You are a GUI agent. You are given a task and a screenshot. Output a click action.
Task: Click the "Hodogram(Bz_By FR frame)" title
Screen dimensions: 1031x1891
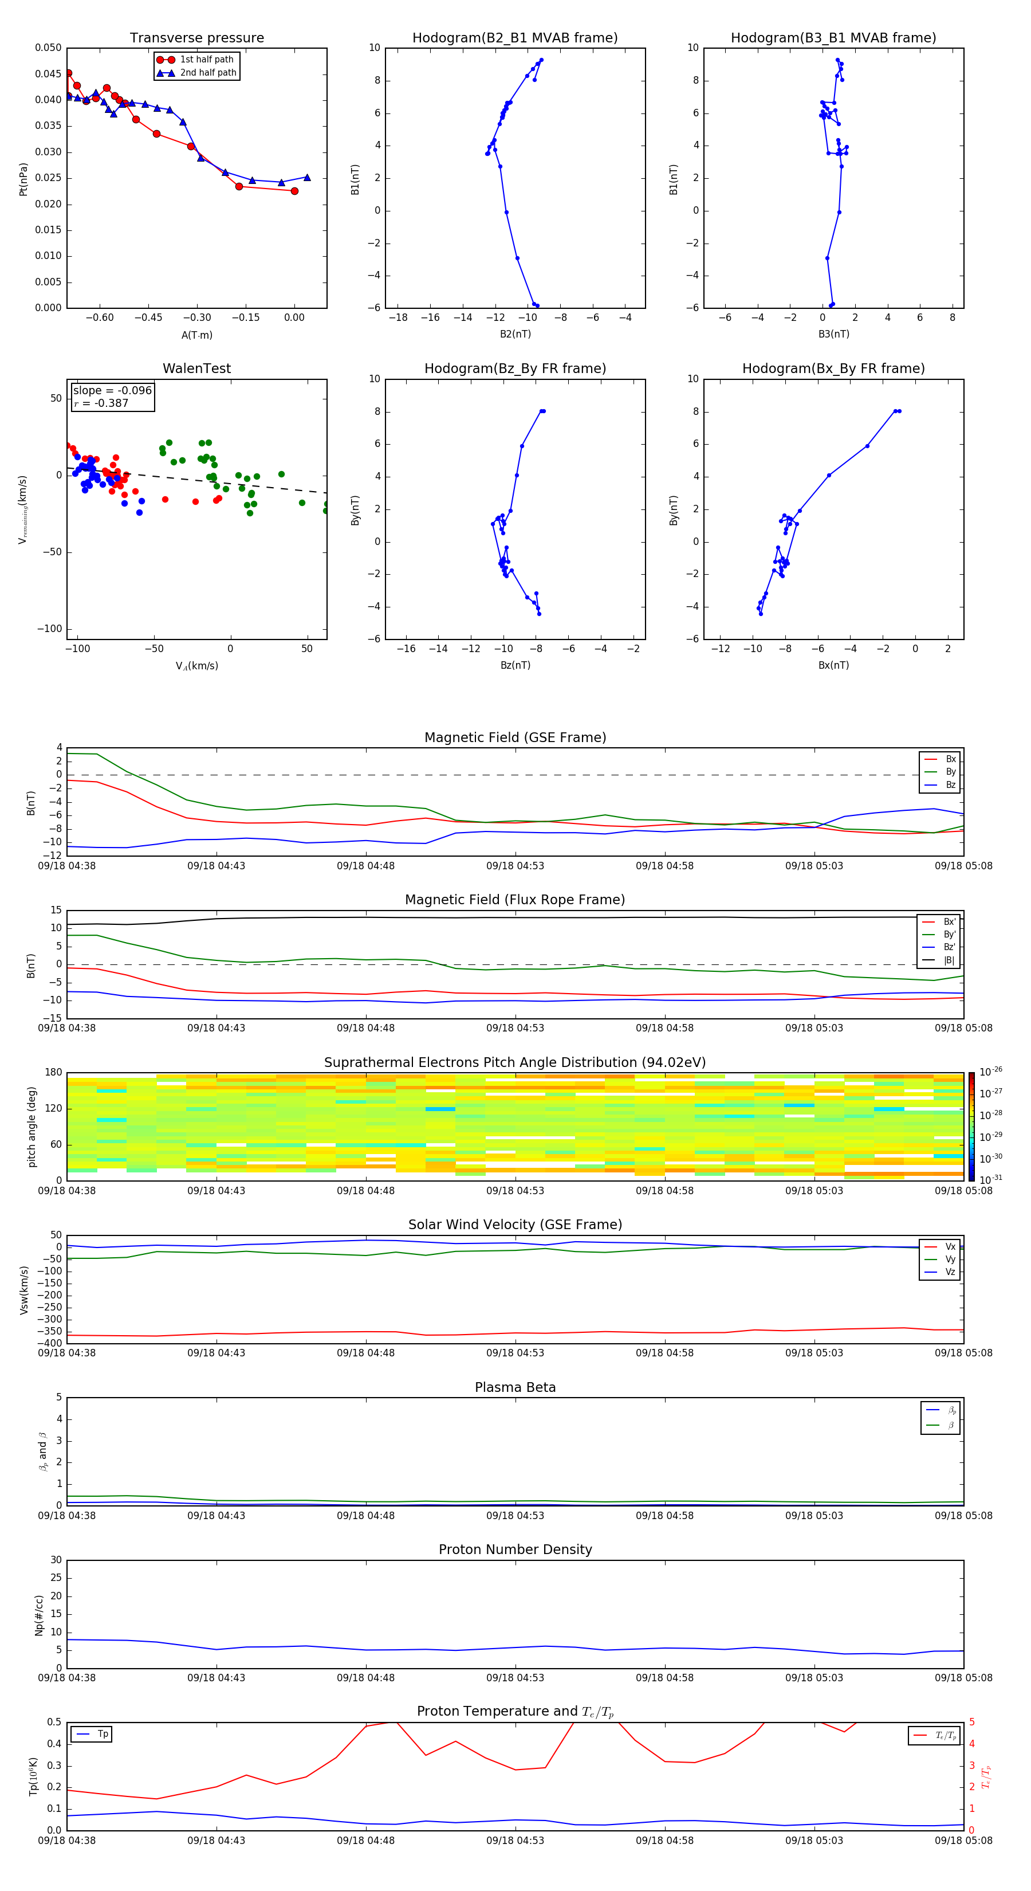coord(515,368)
